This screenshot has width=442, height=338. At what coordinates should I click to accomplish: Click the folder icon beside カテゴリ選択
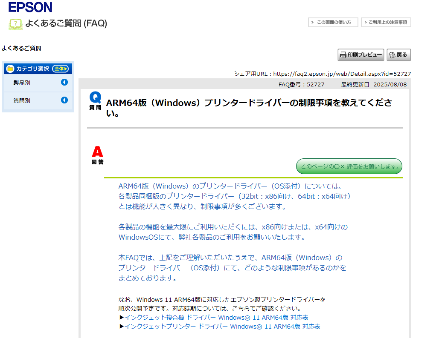click(10, 69)
